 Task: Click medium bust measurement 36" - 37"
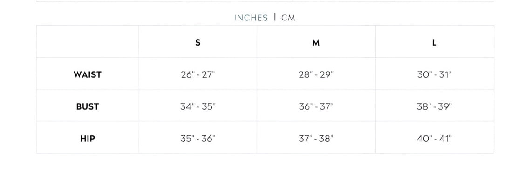click(x=316, y=106)
